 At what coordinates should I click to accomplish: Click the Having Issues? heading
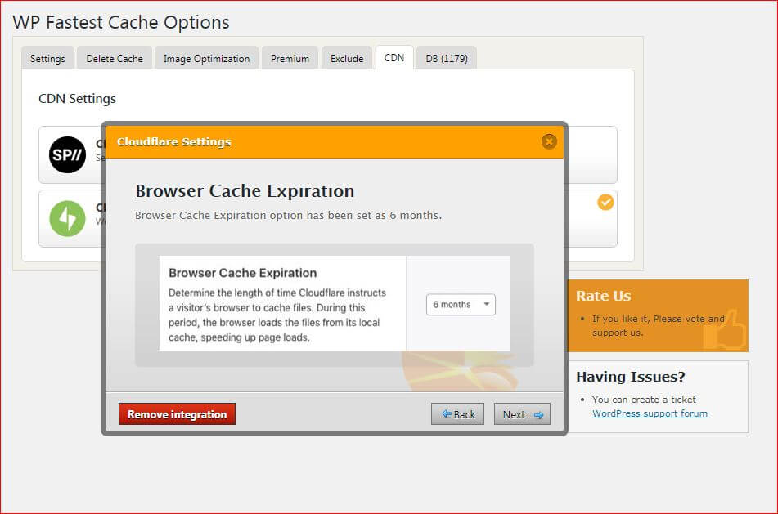(631, 377)
